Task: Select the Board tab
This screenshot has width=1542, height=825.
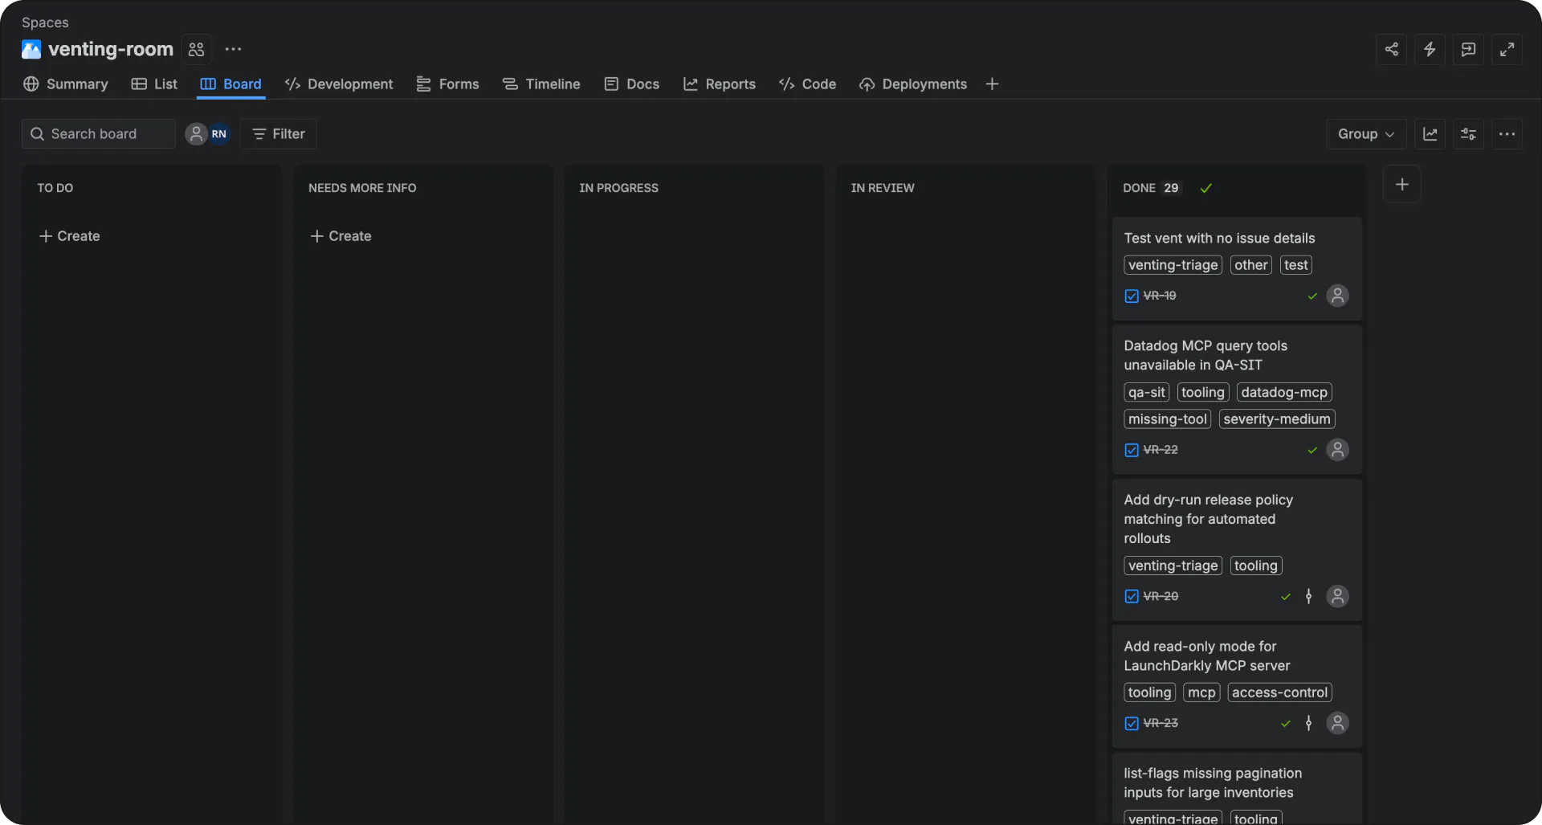Action: click(x=231, y=84)
